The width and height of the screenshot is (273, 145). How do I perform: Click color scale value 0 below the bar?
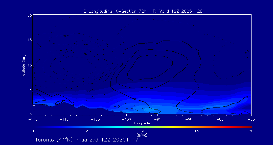[x=33, y=131]
